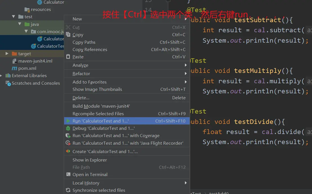The width and height of the screenshot is (312, 194).
Task: Click the Java Flight Recorder run icon
Action: 68,143
